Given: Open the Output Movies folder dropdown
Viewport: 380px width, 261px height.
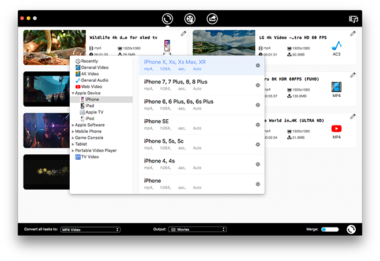Looking at the screenshot, I should coord(197,229).
